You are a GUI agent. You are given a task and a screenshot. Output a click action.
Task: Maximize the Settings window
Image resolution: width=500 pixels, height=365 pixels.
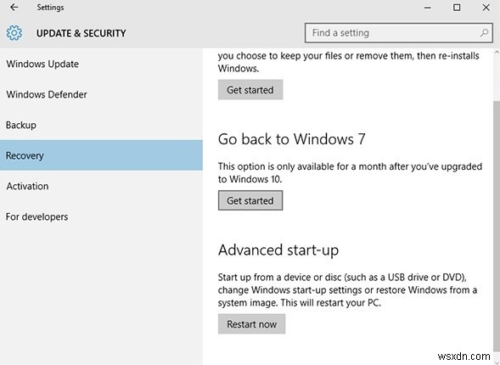(x=457, y=8)
